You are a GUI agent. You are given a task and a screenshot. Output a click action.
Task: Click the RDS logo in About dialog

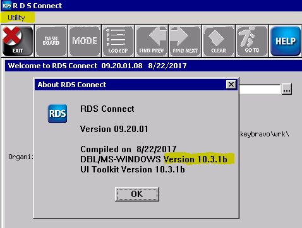coord(57,114)
